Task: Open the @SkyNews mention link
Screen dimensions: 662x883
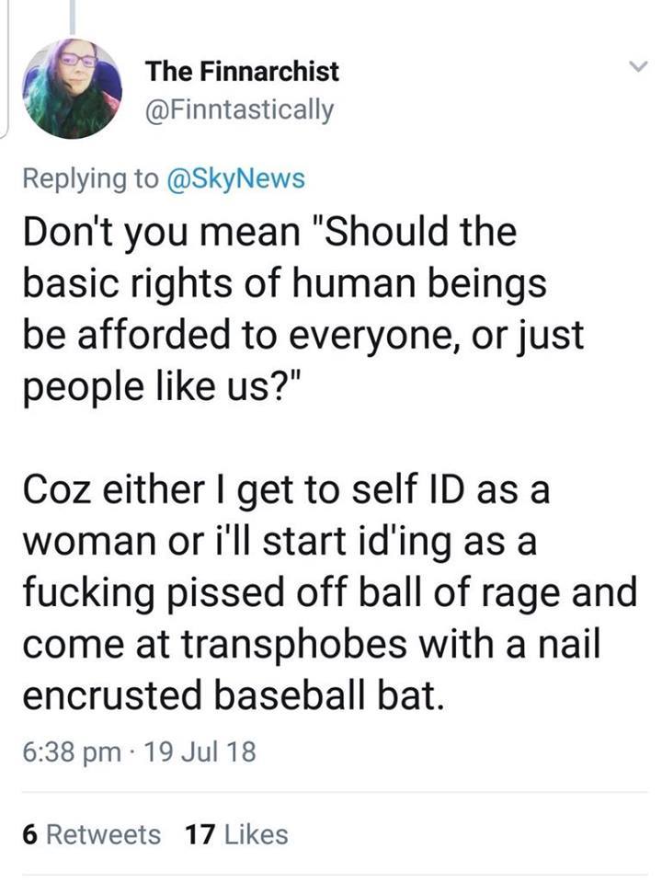Action: tap(236, 178)
